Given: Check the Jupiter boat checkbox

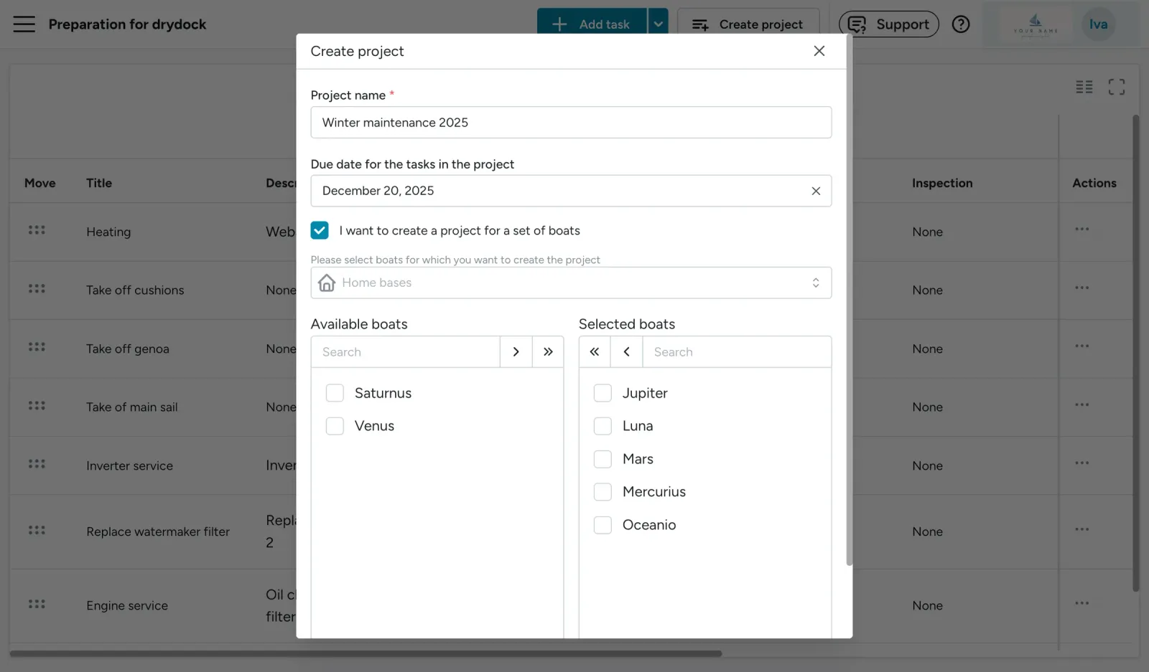Looking at the screenshot, I should pyautogui.click(x=603, y=393).
